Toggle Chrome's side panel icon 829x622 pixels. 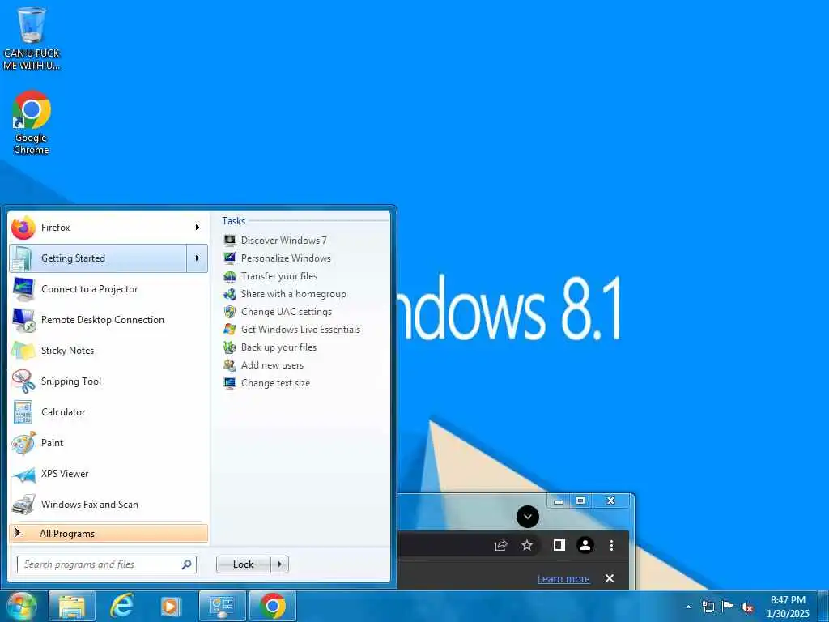559,545
